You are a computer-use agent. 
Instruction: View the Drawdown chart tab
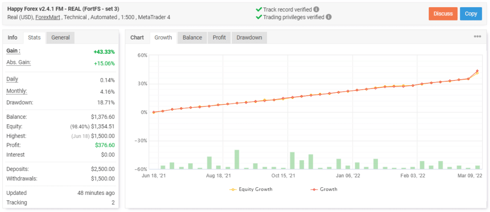click(249, 38)
